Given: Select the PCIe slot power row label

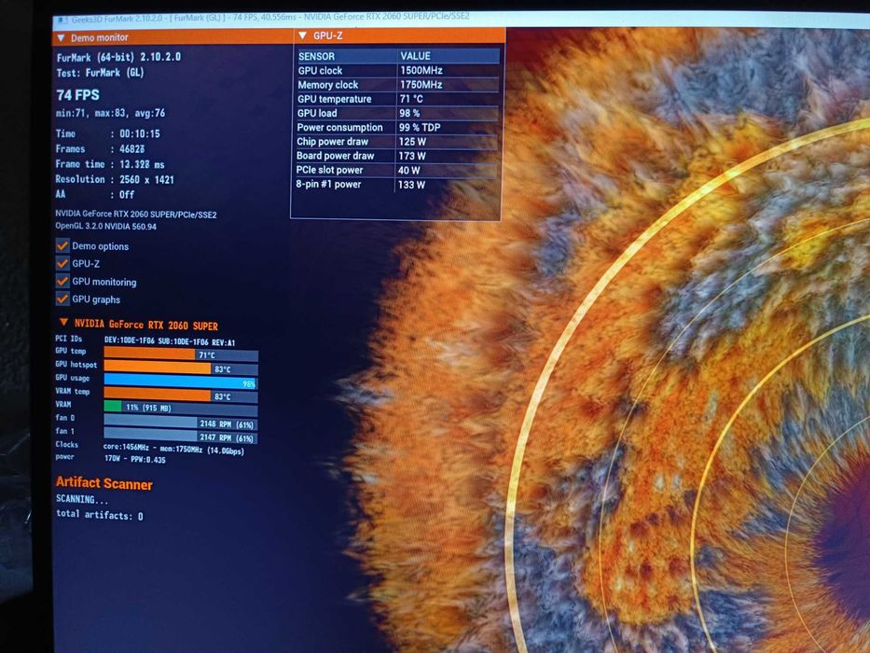Looking at the screenshot, I should click(329, 170).
